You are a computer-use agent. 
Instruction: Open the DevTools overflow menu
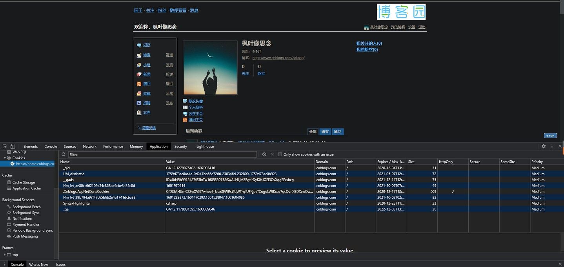551,146
